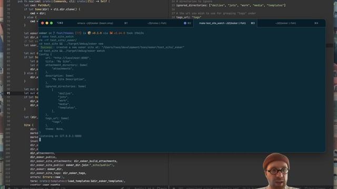The image size is (337, 189).
Task: Click highlighted line number 91 in gutter
Action: (x=8, y=93)
